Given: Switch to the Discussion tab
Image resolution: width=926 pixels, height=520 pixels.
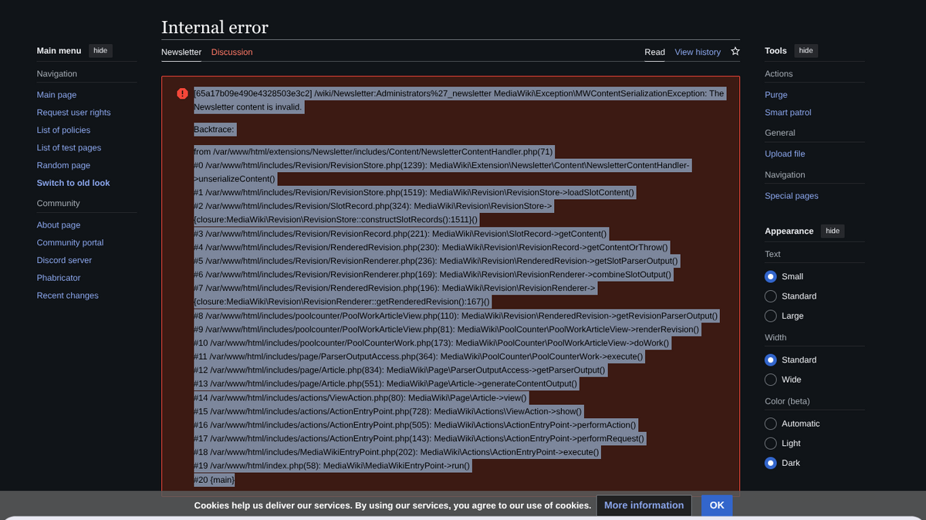Looking at the screenshot, I should click(x=231, y=52).
